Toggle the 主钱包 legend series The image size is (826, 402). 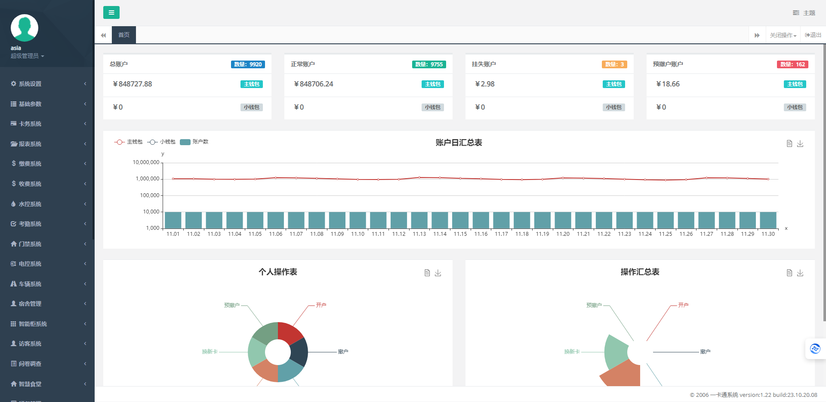coord(128,142)
